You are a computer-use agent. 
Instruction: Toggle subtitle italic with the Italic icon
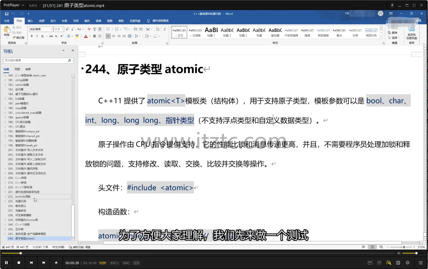(x=37, y=36)
